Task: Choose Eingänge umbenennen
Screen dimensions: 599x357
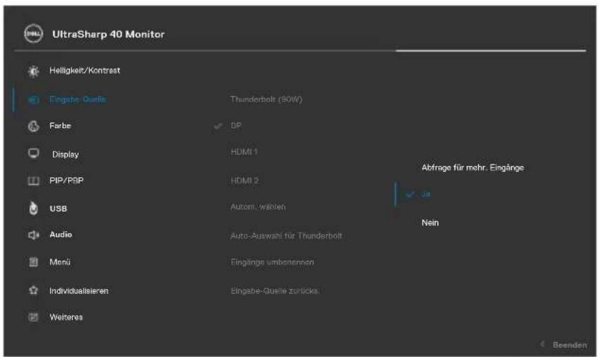Action: coord(272,262)
